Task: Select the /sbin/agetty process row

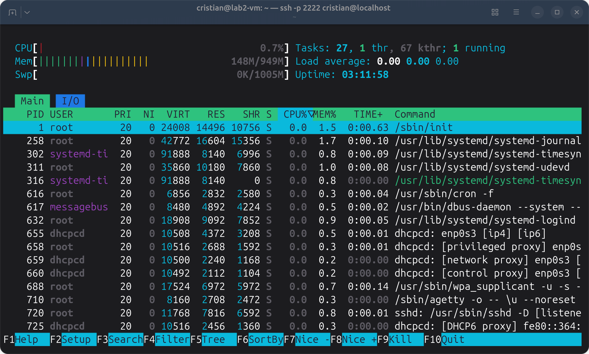Action: (x=292, y=300)
